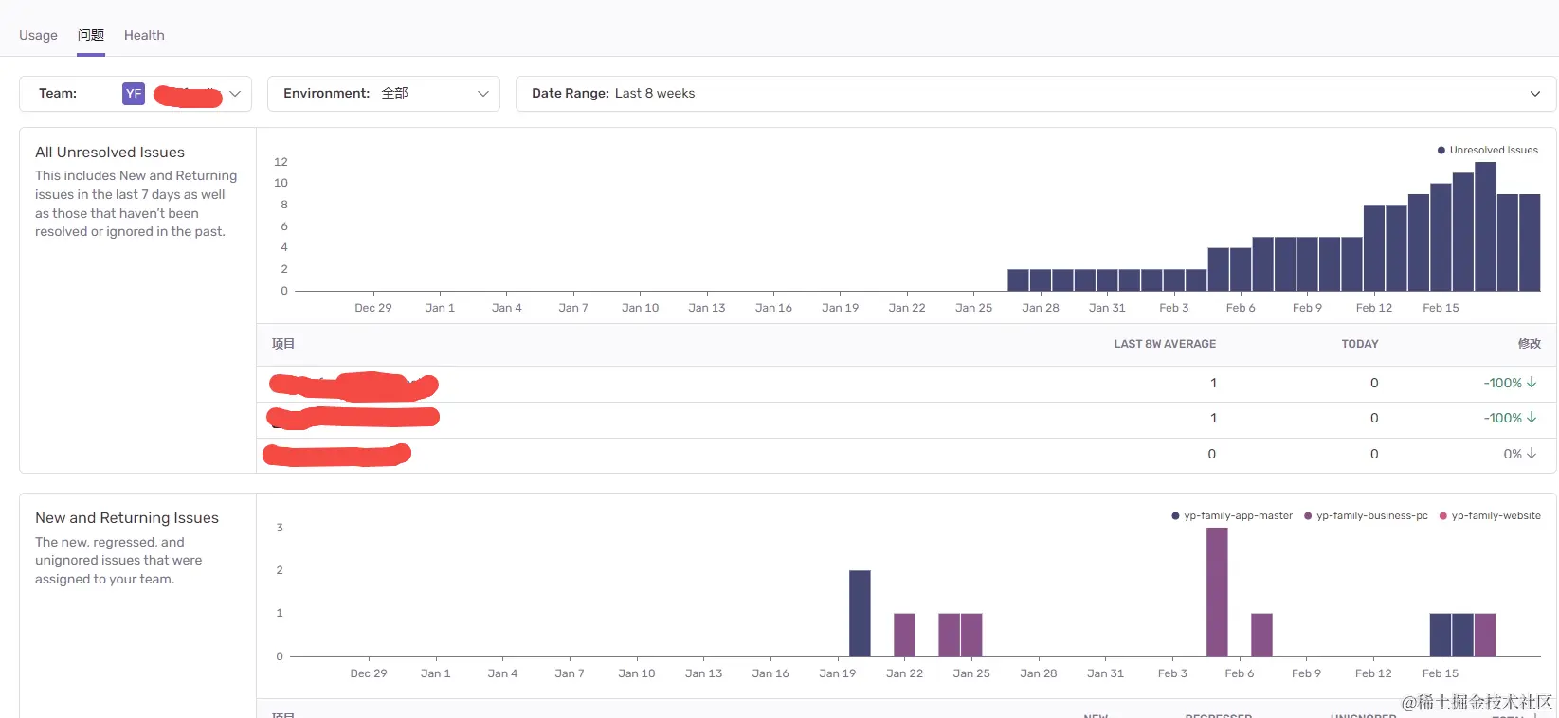Click the dark bar near Jan 19
Image resolution: width=1559 pixels, height=718 pixels.
(860, 614)
